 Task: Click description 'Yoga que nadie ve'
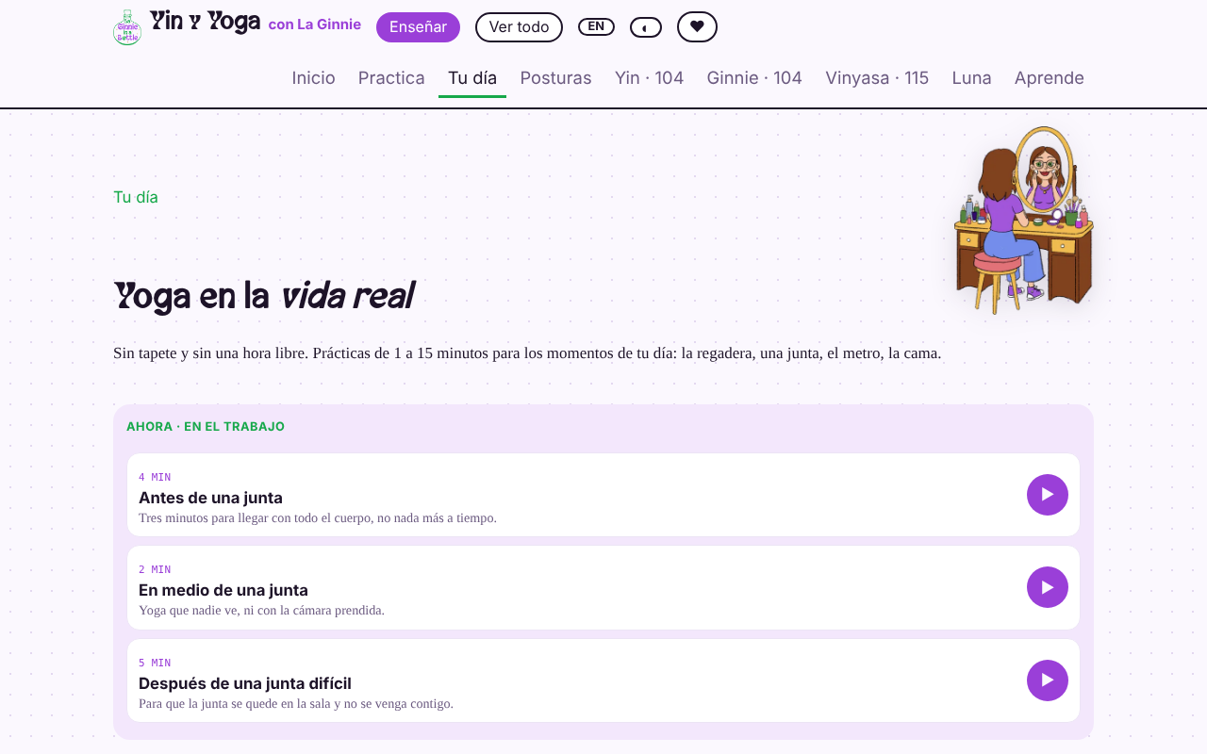pyautogui.click(x=261, y=610)
